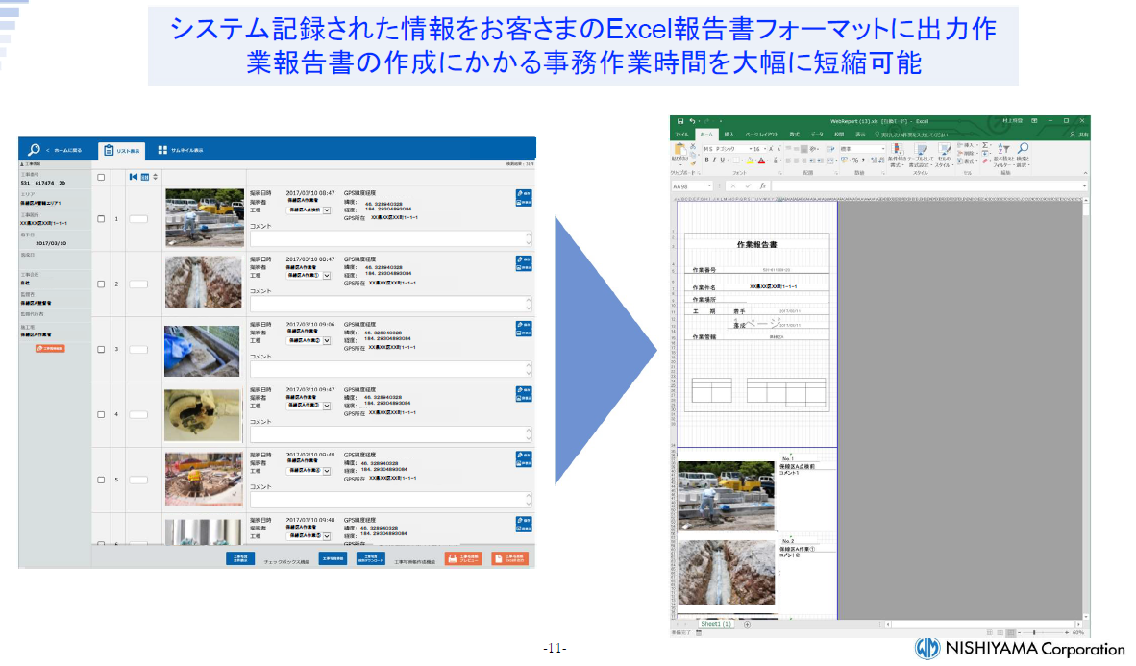
Task: Enable the select-all checkbox in the list header
Action: pyautogui.click(x=100, y=176)
